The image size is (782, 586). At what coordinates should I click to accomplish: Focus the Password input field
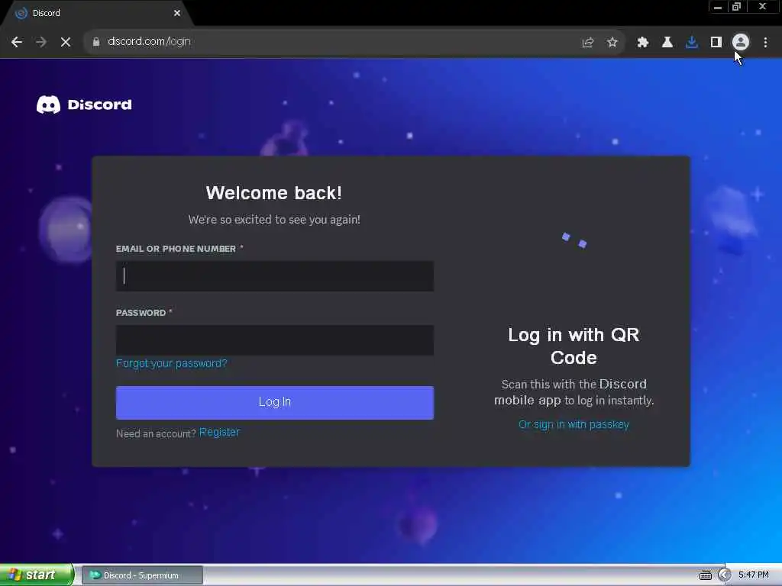point(275,340)
